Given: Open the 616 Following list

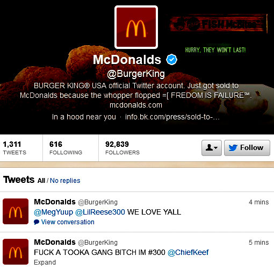Looking at the screenshot, I should point(66,148).
